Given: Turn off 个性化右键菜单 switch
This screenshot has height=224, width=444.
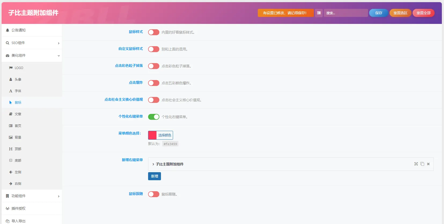Looking at the screenshot, I should tap(154, 117).
